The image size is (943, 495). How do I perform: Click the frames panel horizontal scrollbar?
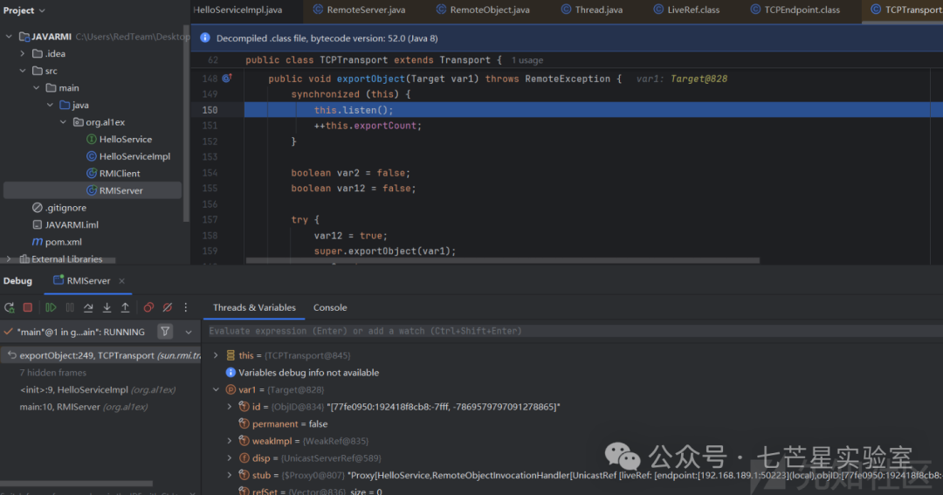[x=76, y=483]
